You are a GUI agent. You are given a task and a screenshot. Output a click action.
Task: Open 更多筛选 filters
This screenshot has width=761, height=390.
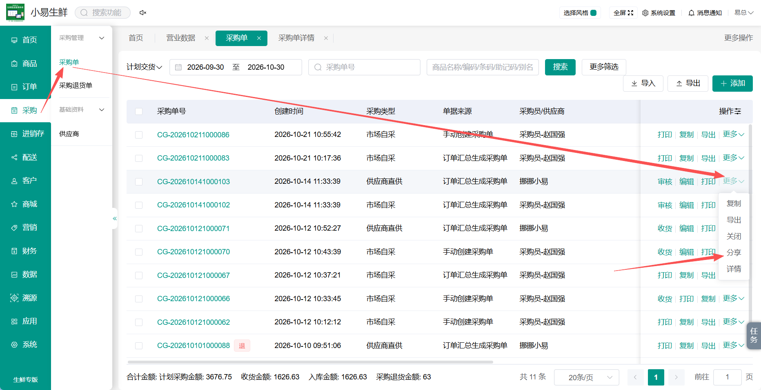tap(604, 67)
